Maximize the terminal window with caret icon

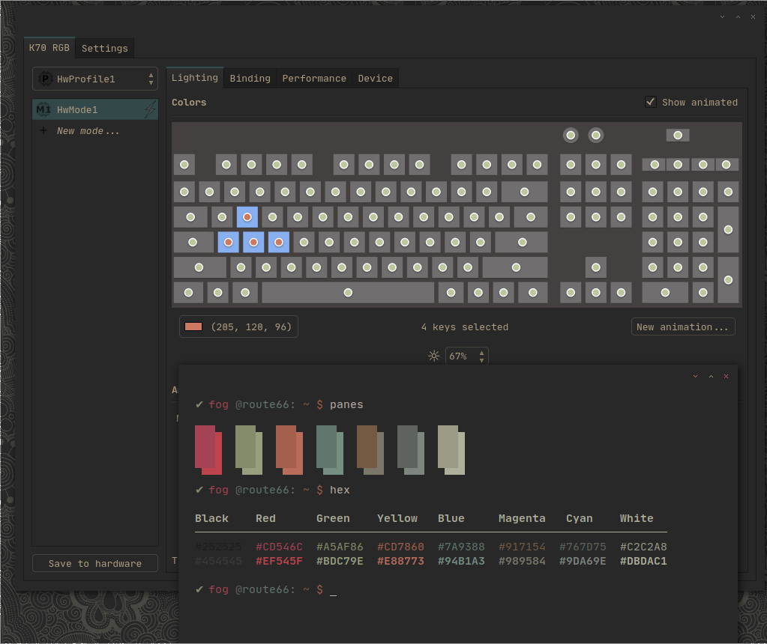click(x=711, y=376)
